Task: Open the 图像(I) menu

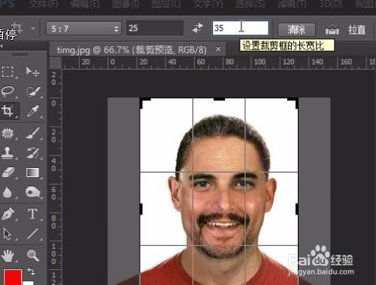Action: click(x=126, y=4)
